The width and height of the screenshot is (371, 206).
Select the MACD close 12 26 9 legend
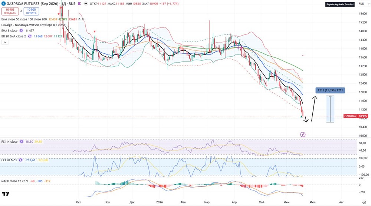15,181
